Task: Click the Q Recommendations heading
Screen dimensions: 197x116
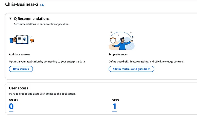Action: click(32, 19)
